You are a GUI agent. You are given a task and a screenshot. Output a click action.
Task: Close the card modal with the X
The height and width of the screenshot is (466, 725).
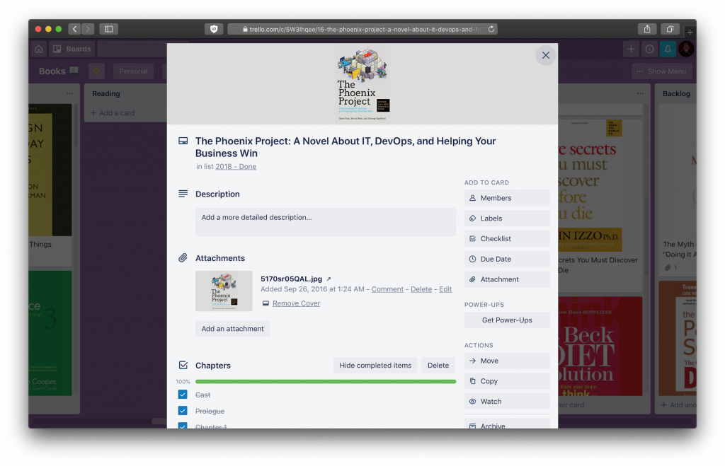coord(546,55)
